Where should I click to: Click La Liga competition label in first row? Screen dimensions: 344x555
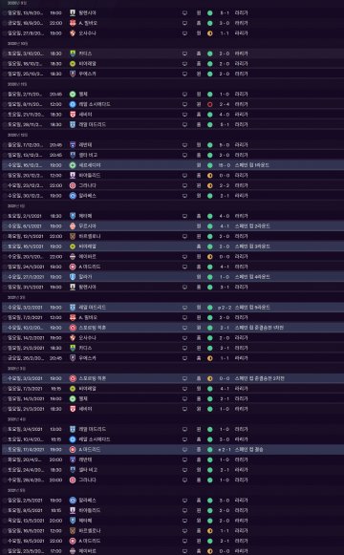[242, 12]
